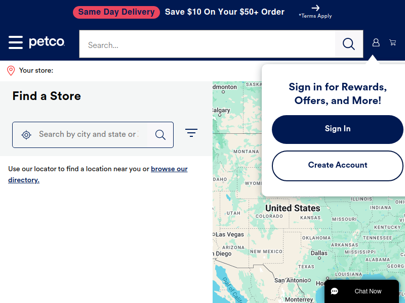Viewport: 405px width, 303px height.
Task: Click the Terms Apply link
Action: [315, 16]
